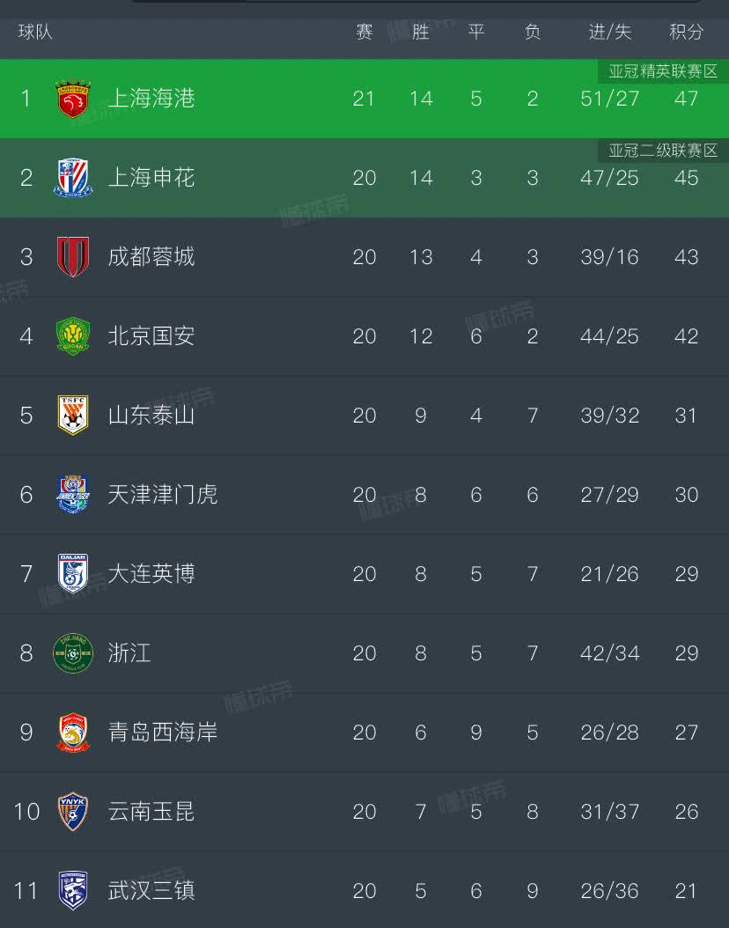
Task: Open the 北京国安 team name link
Action: 151,336
